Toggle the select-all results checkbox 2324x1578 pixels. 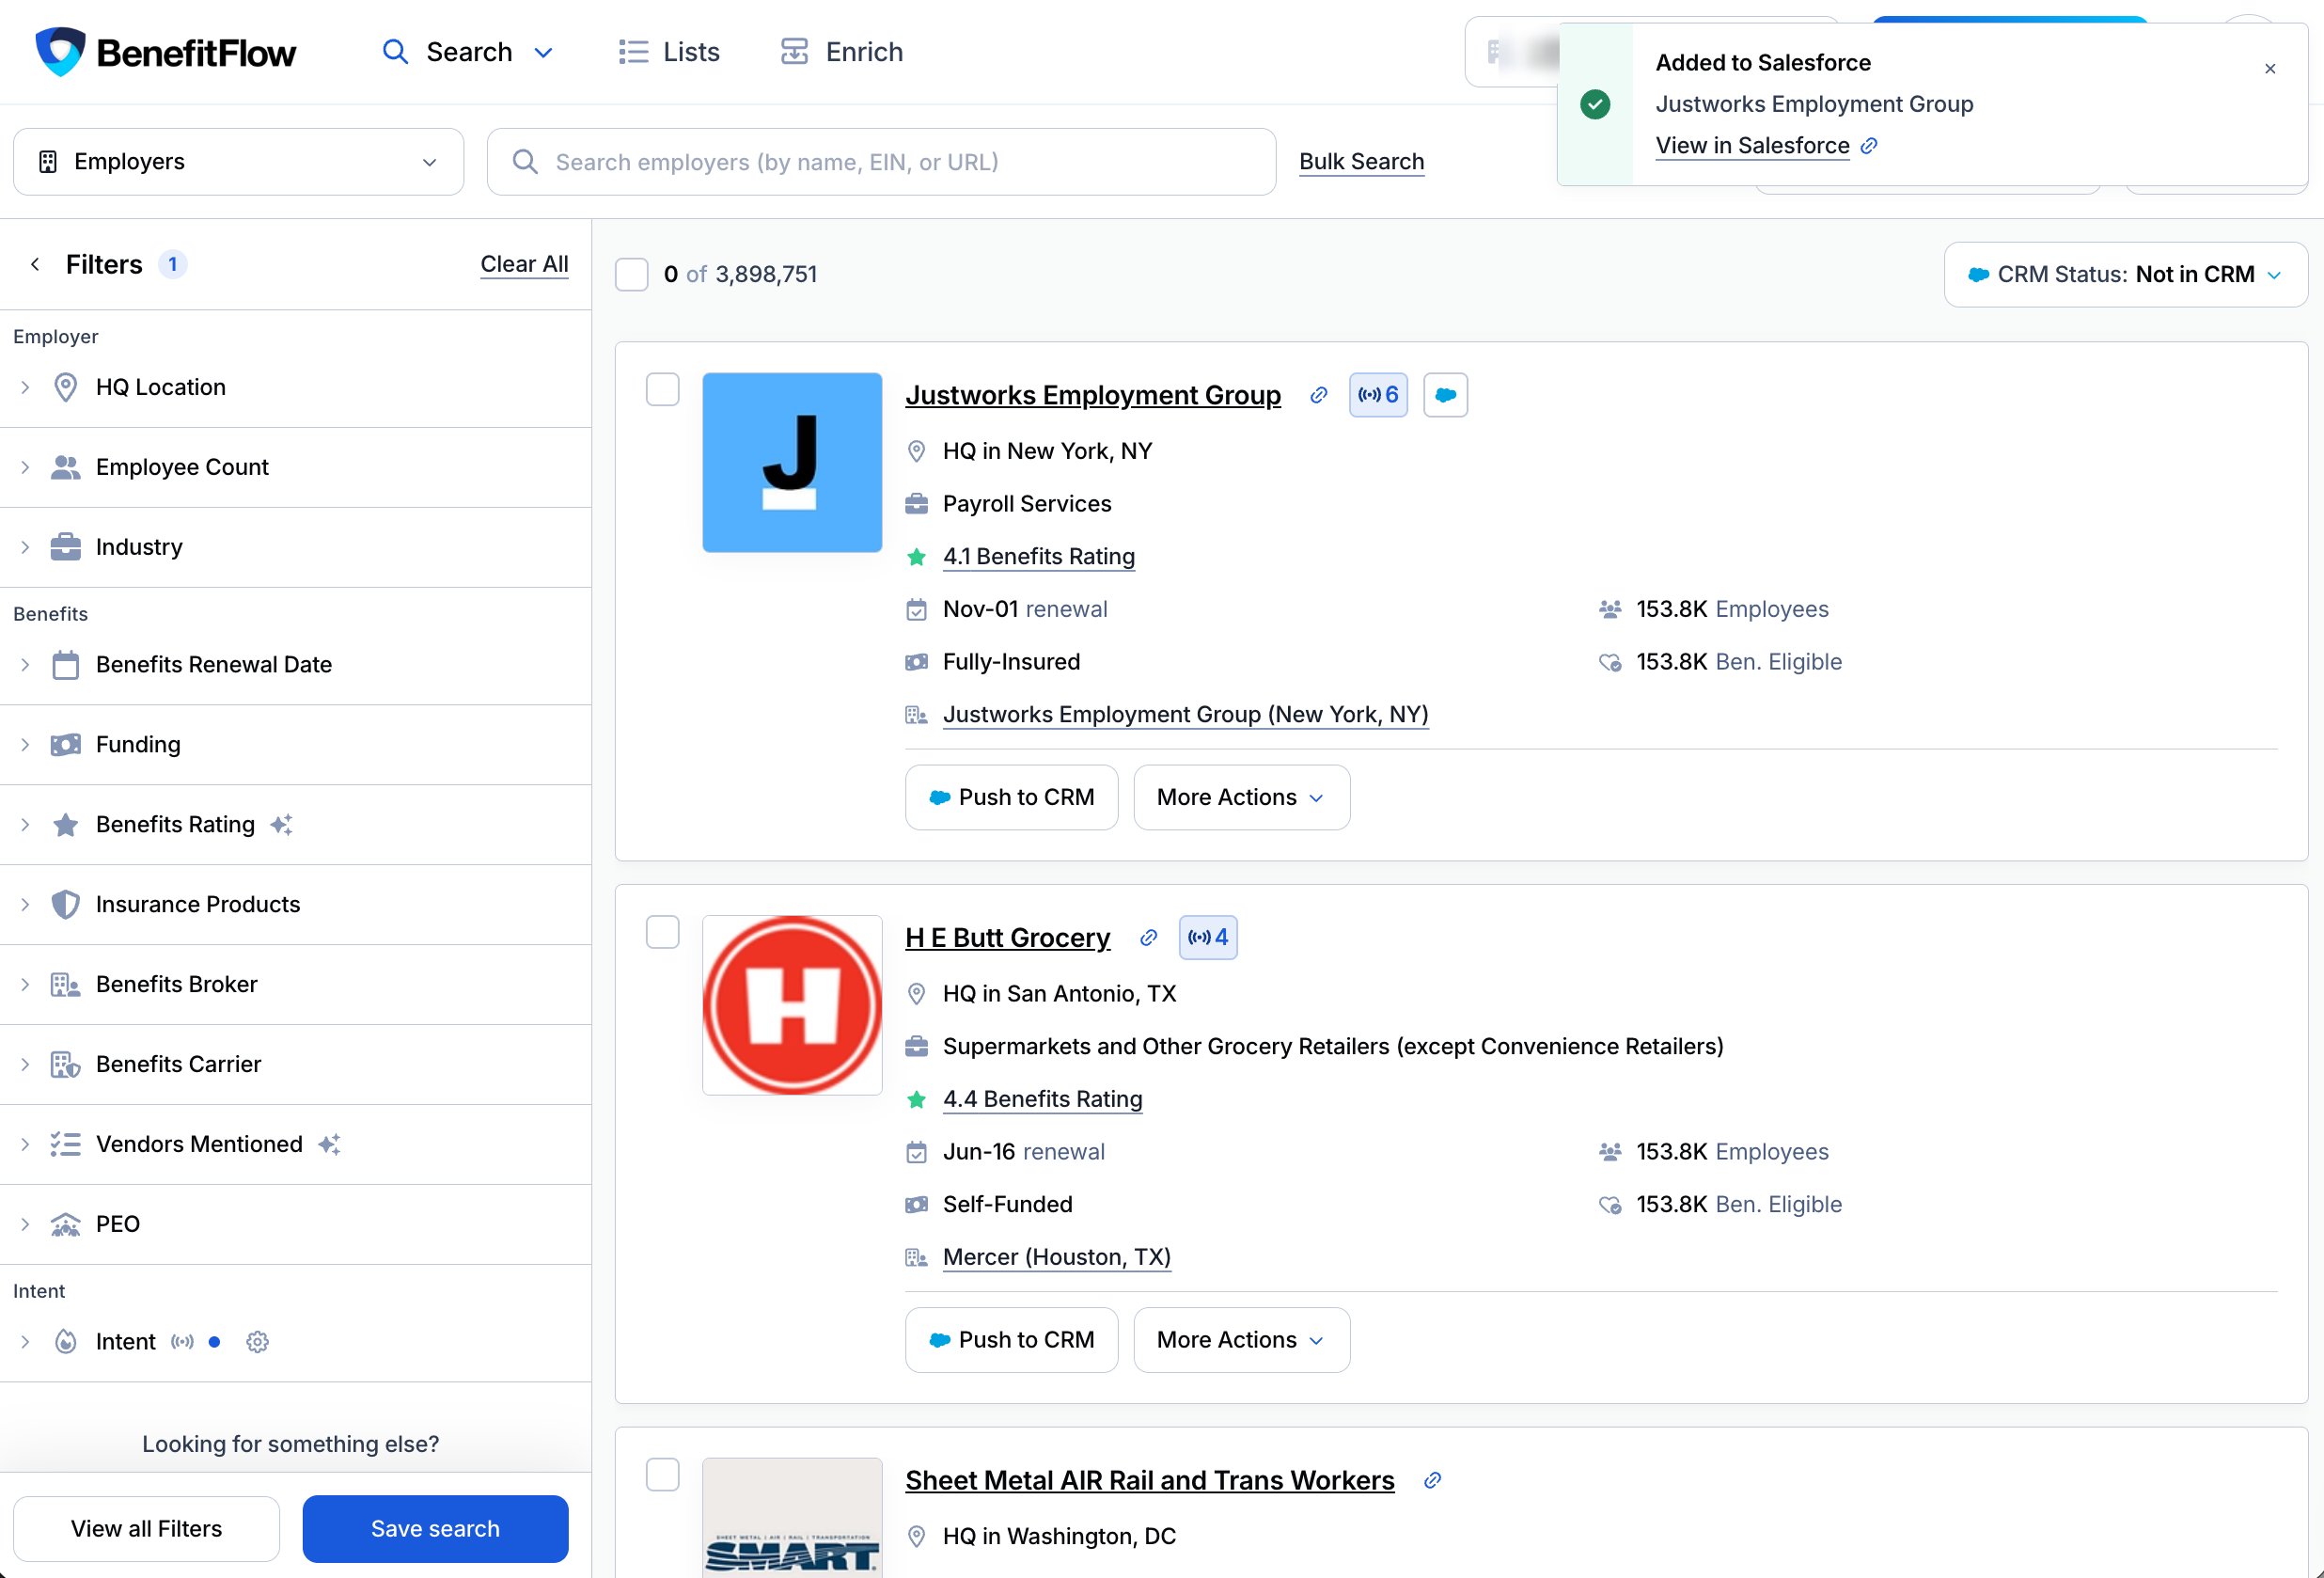631,274
